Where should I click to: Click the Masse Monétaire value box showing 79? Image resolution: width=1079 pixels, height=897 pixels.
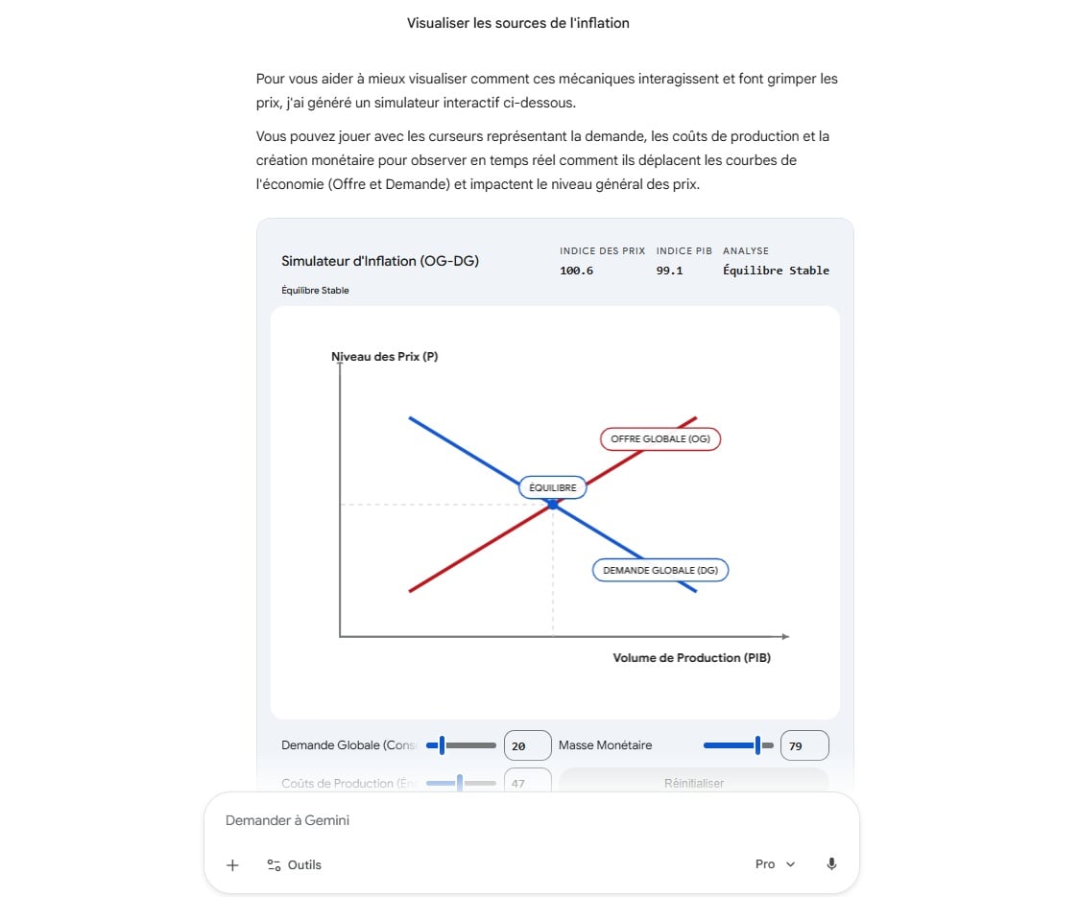tap(803, 745)
